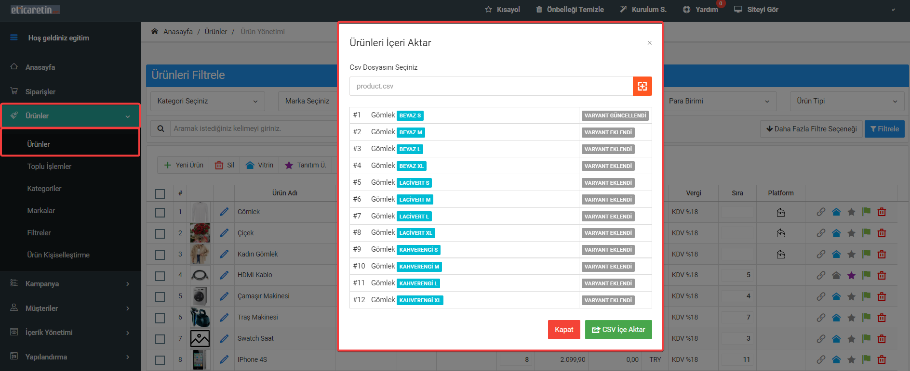910x371 pixels.
Task: Click the search magnifier icon
Action: click(161, 128)
